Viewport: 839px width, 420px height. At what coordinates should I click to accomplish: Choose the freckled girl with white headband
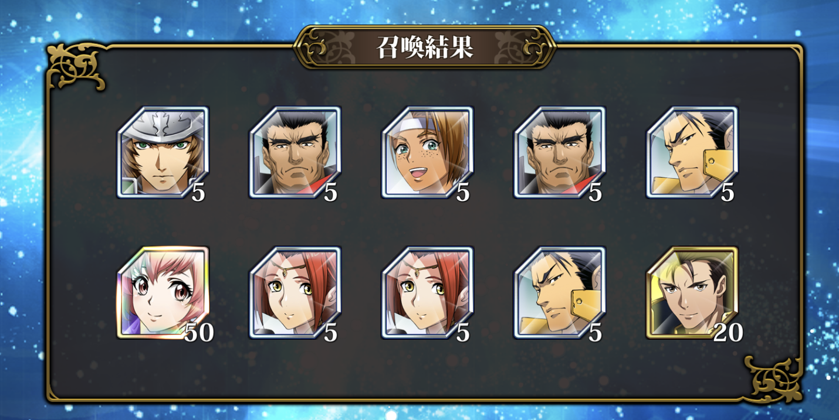tap(428, 152)
